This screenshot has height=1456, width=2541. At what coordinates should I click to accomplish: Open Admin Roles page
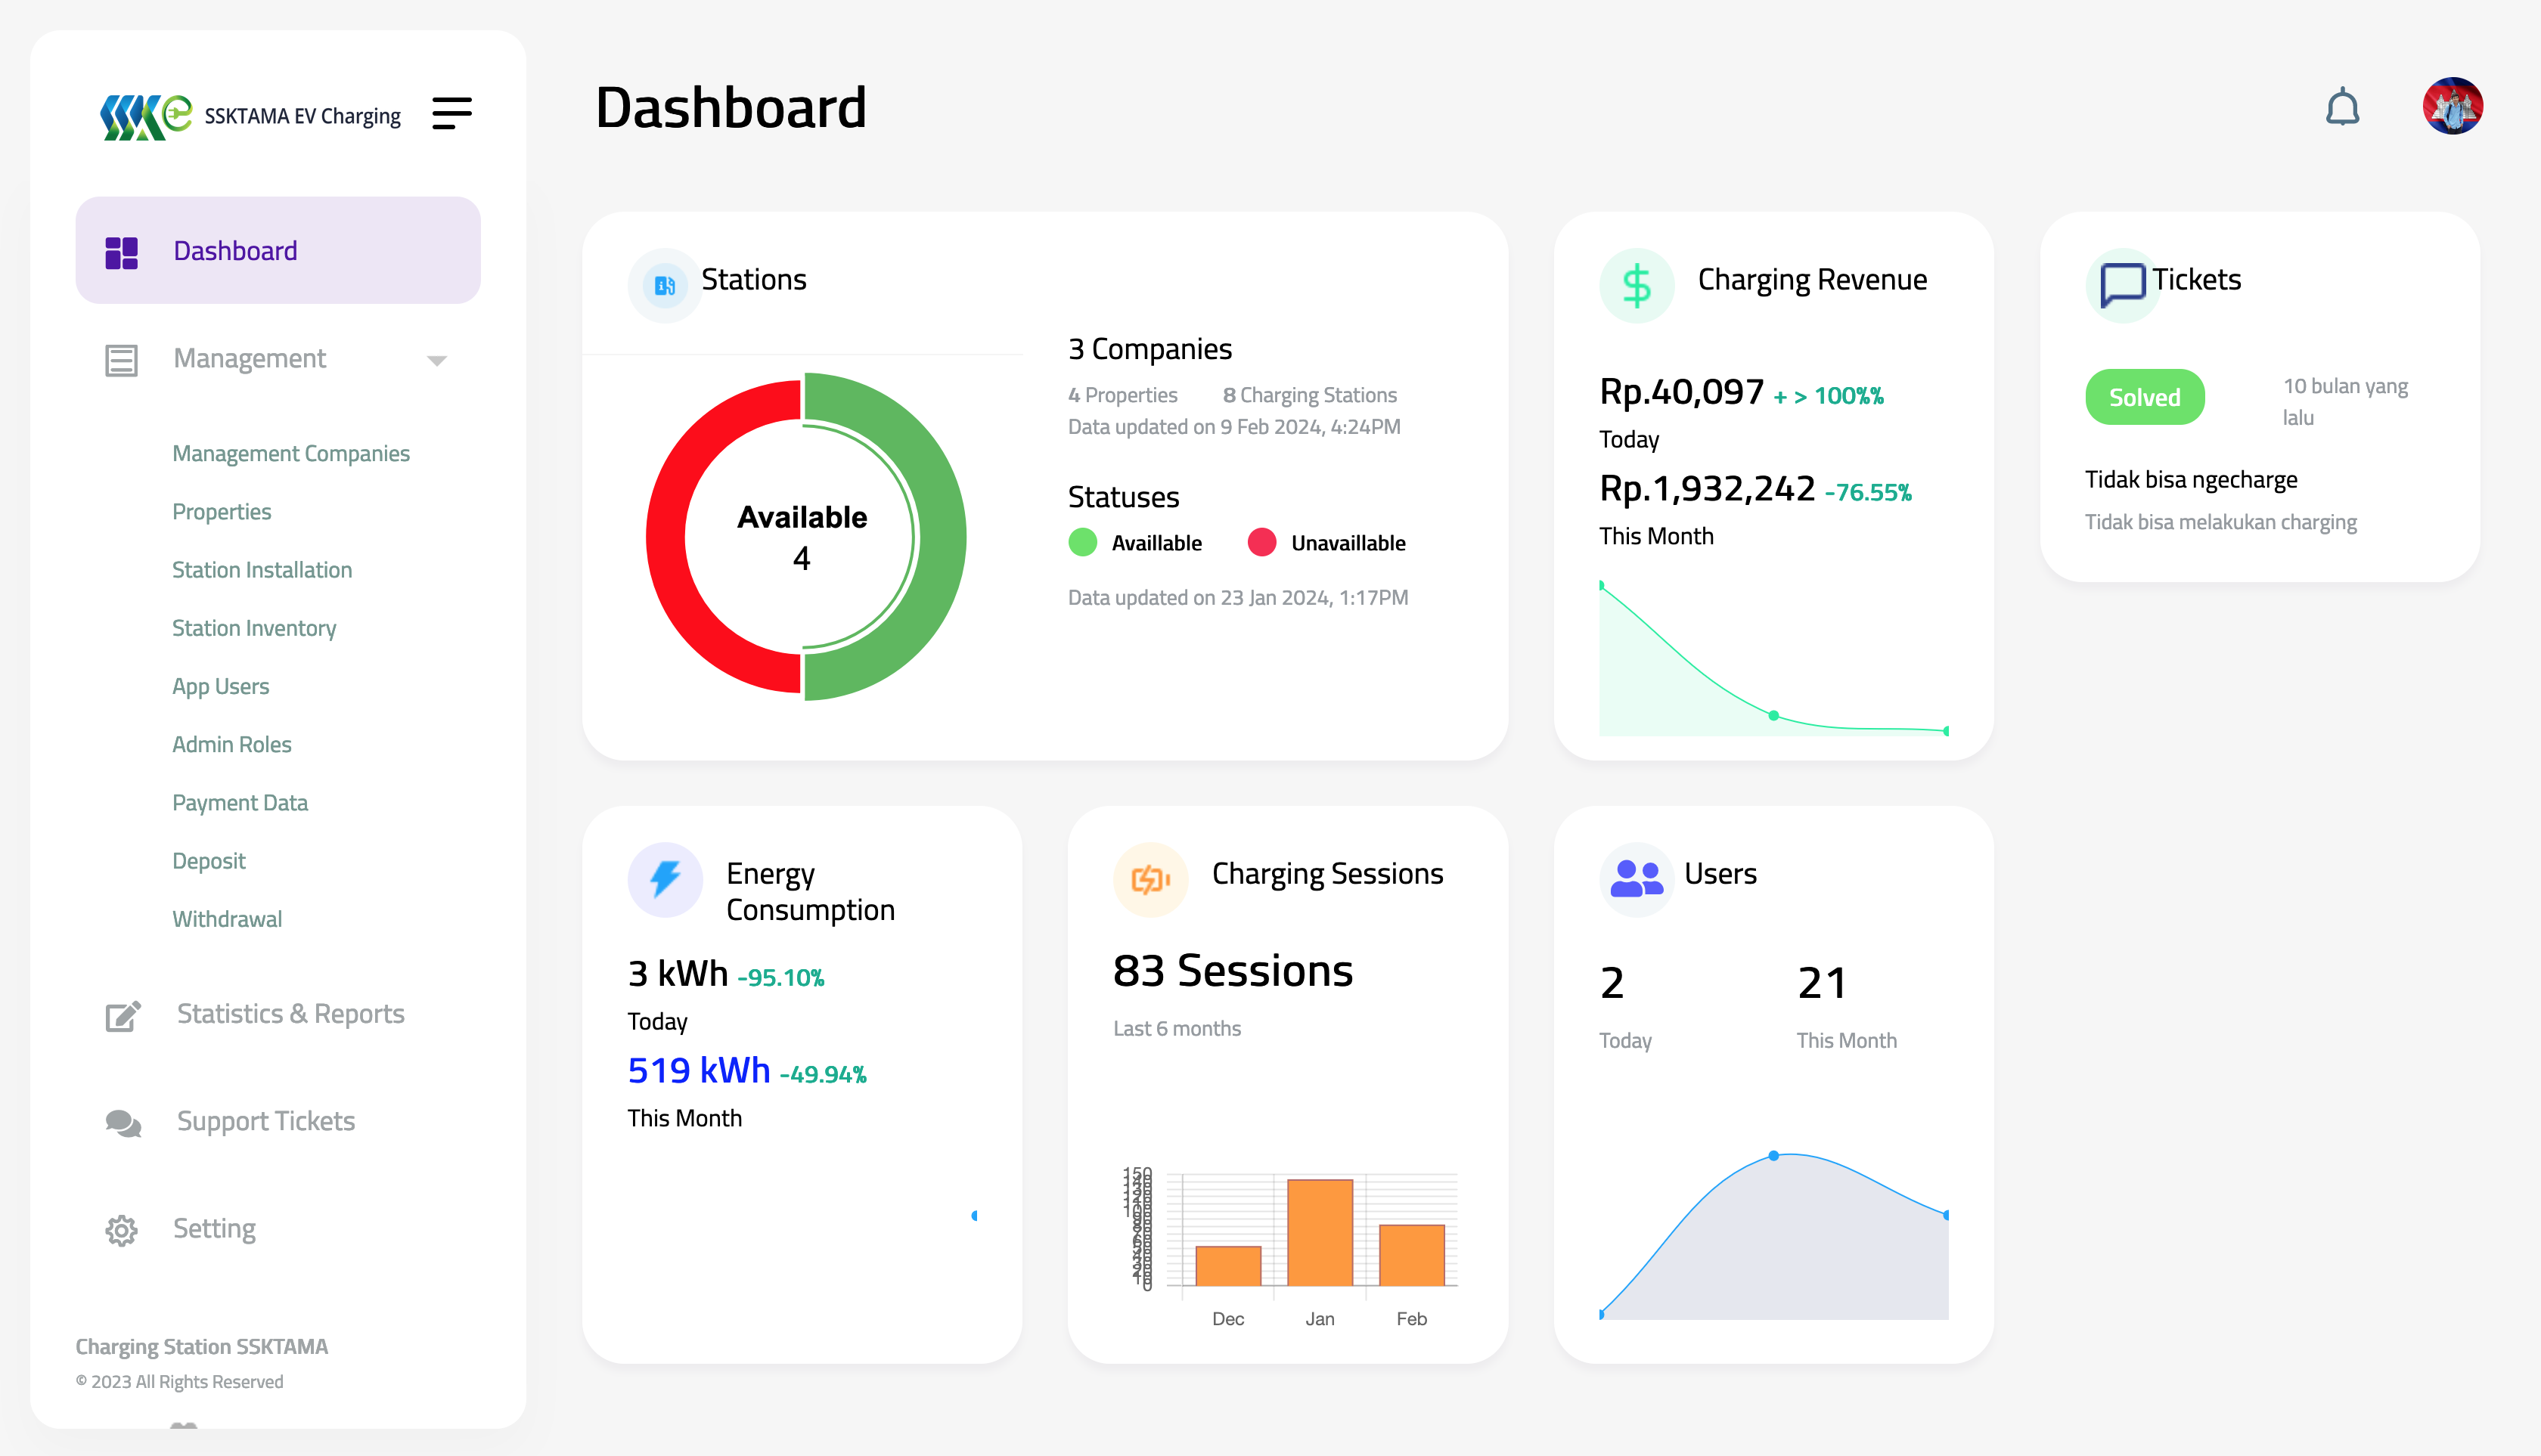click(x=232, y=744)
